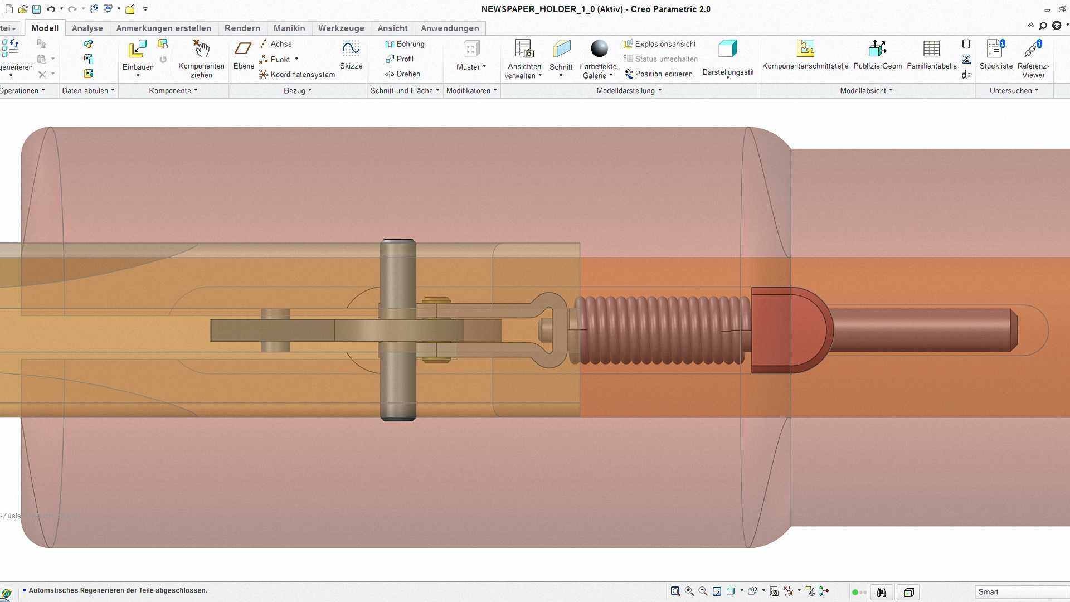Collapse the ribbon with the up chevron
Viewport: 1070px width, 602px height.
click(1031, 26)
